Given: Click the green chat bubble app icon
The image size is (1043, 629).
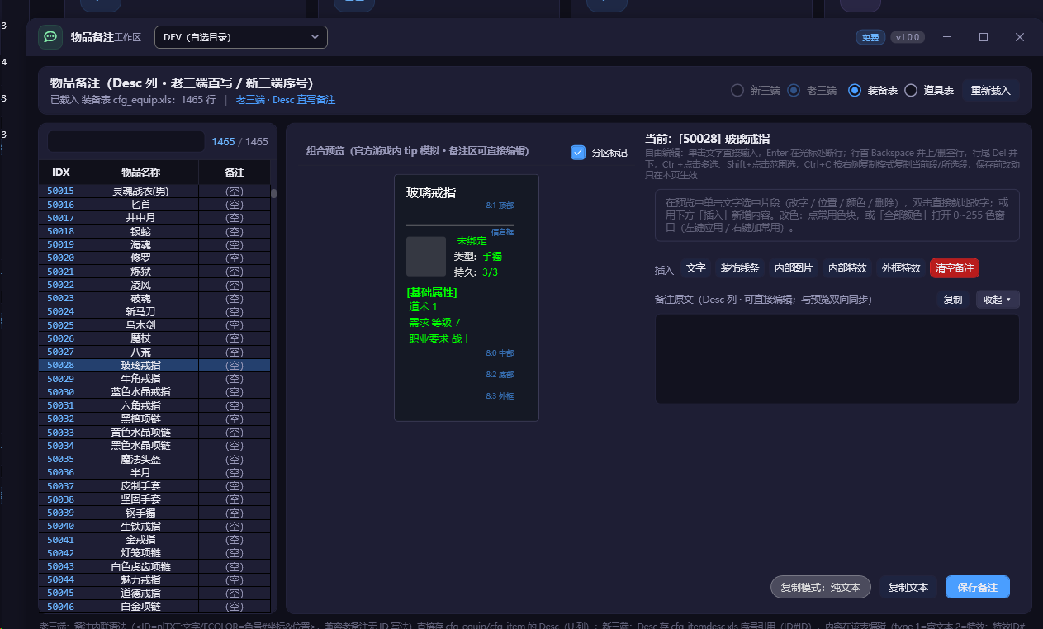Looking at the screenshot, I should (x=50, y=37).
